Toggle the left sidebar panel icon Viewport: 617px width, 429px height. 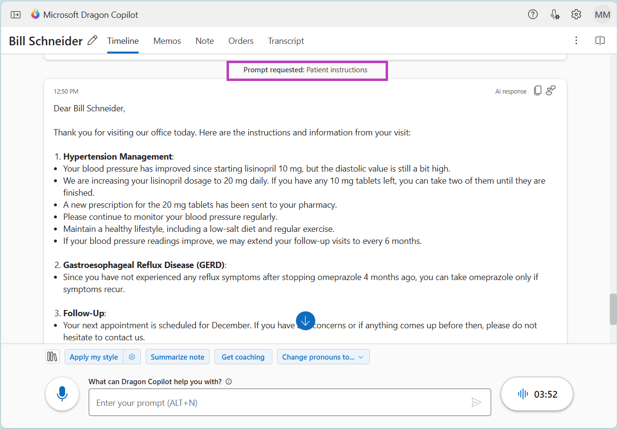[15, 14]
